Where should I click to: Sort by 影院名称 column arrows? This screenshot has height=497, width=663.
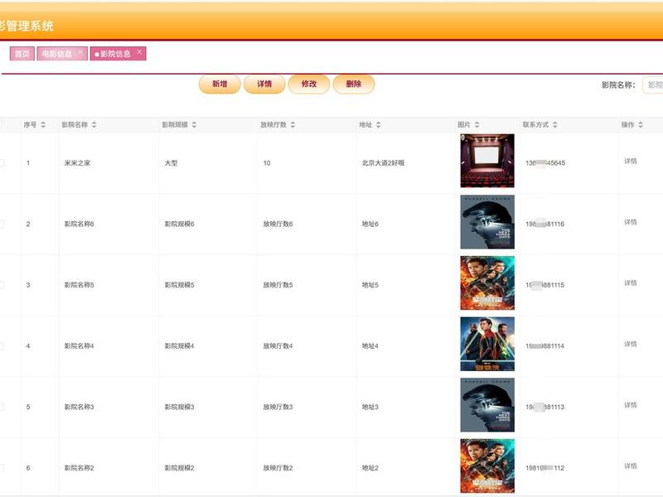click(x=94, y=125)
